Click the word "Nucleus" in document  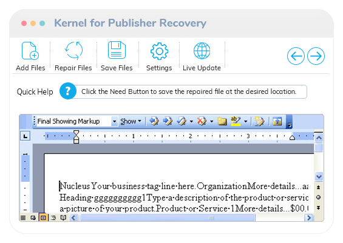coord(75,186)
